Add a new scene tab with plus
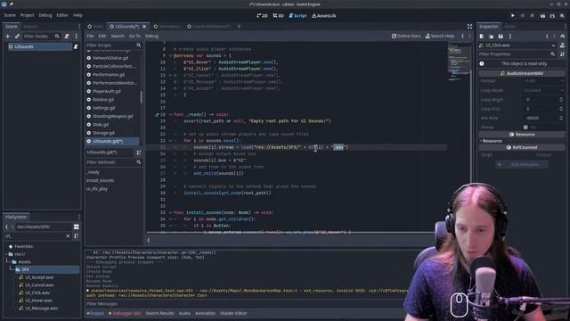This screenshot has height=321, width=570. [x=239, y=26]
